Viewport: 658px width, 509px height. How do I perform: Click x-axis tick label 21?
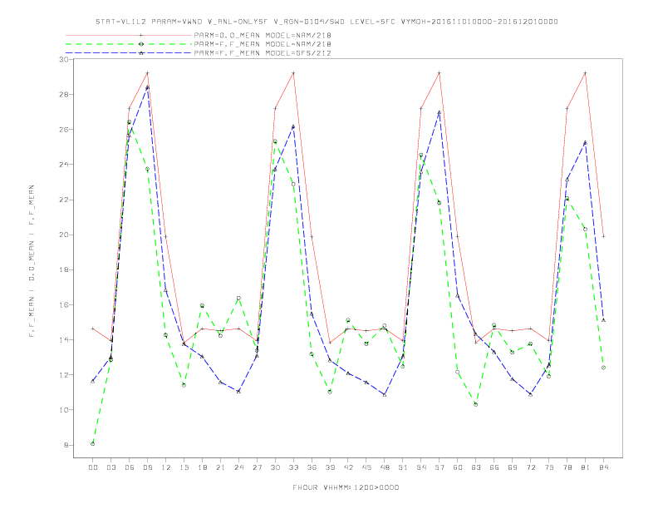point(220,467)
